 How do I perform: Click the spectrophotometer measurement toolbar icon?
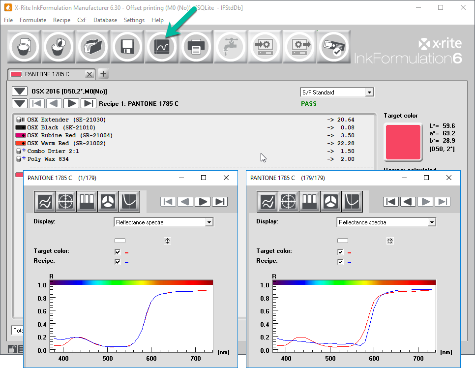(333, 47)
